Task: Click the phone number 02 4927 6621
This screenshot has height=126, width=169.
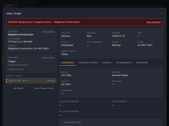Action: pyautogui.click(x=145, y=45)
